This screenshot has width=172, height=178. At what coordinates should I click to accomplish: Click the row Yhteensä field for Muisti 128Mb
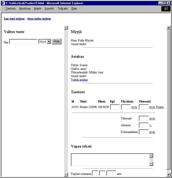click(x=144, y=107)
